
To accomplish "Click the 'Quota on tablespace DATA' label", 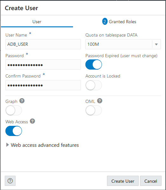I will click(111, 35).
